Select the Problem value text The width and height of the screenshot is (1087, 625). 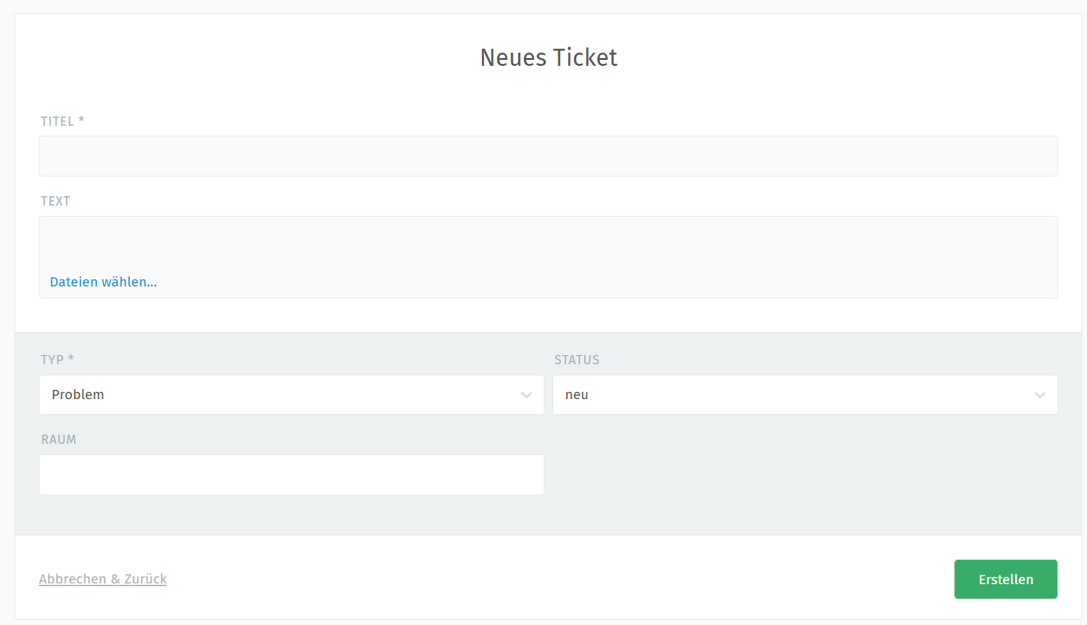click(78, 394)
